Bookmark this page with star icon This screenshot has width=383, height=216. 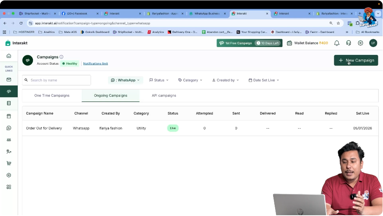click(x=338, y=23)
